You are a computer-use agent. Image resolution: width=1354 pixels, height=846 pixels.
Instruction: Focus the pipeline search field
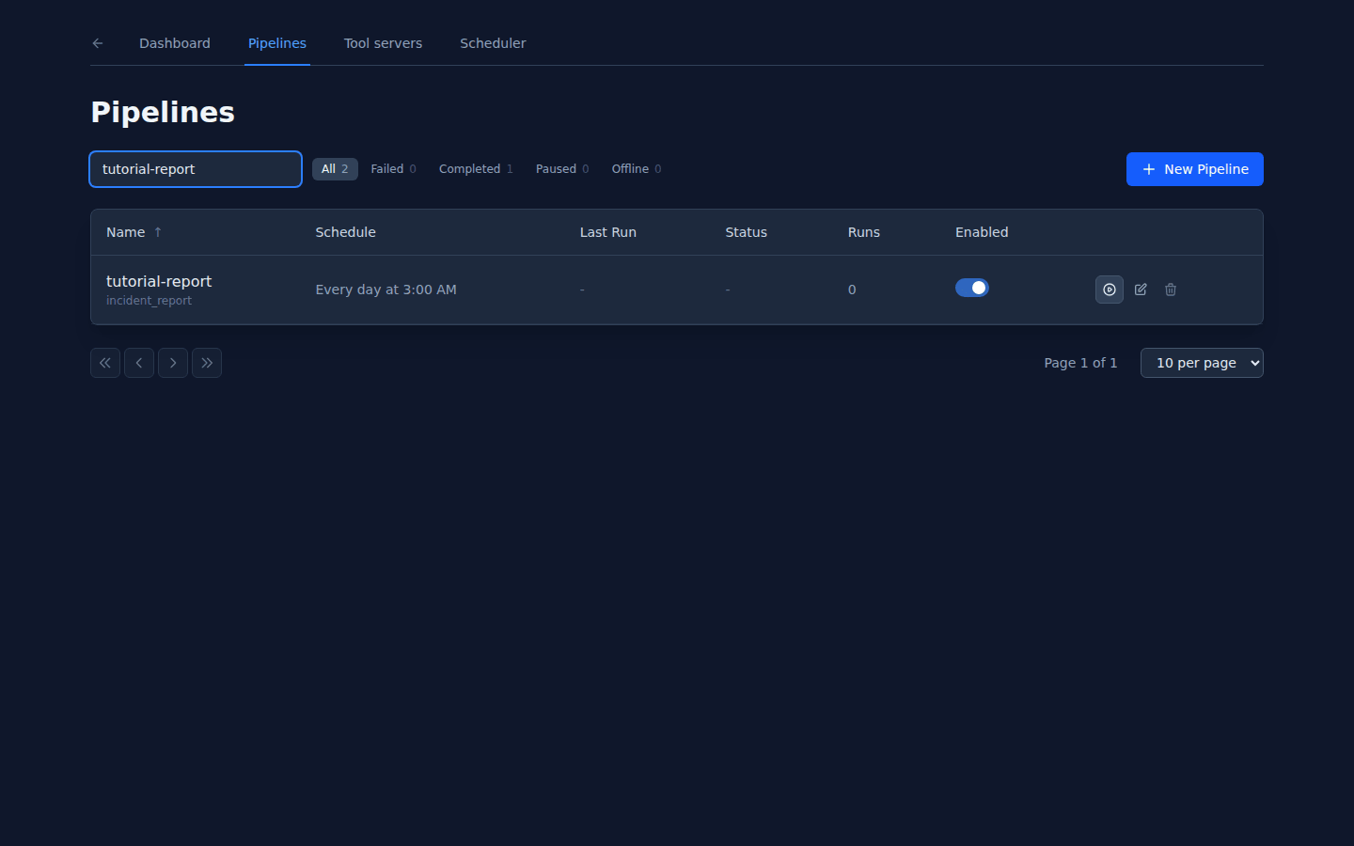tap(196, 169)
